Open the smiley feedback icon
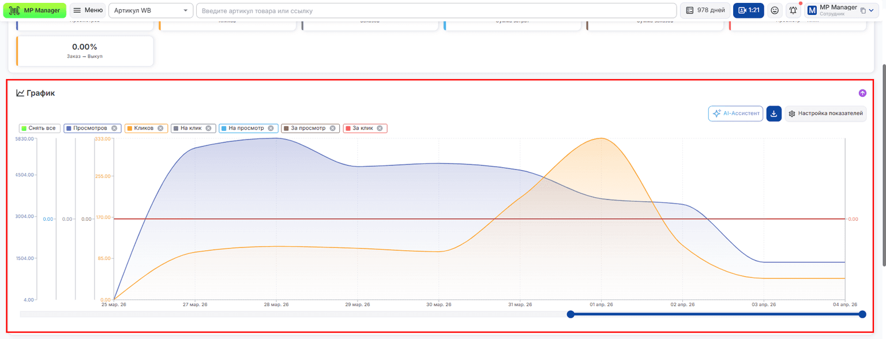 pos(775,10)
